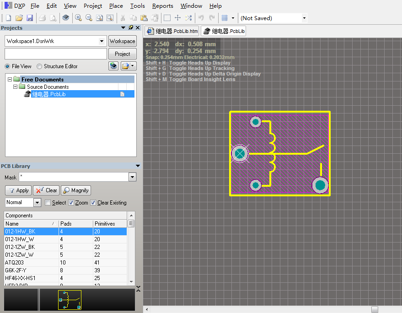Open the Normal mode dropdown
Viewport: 402px width, 313px height.
click(37, 202)
